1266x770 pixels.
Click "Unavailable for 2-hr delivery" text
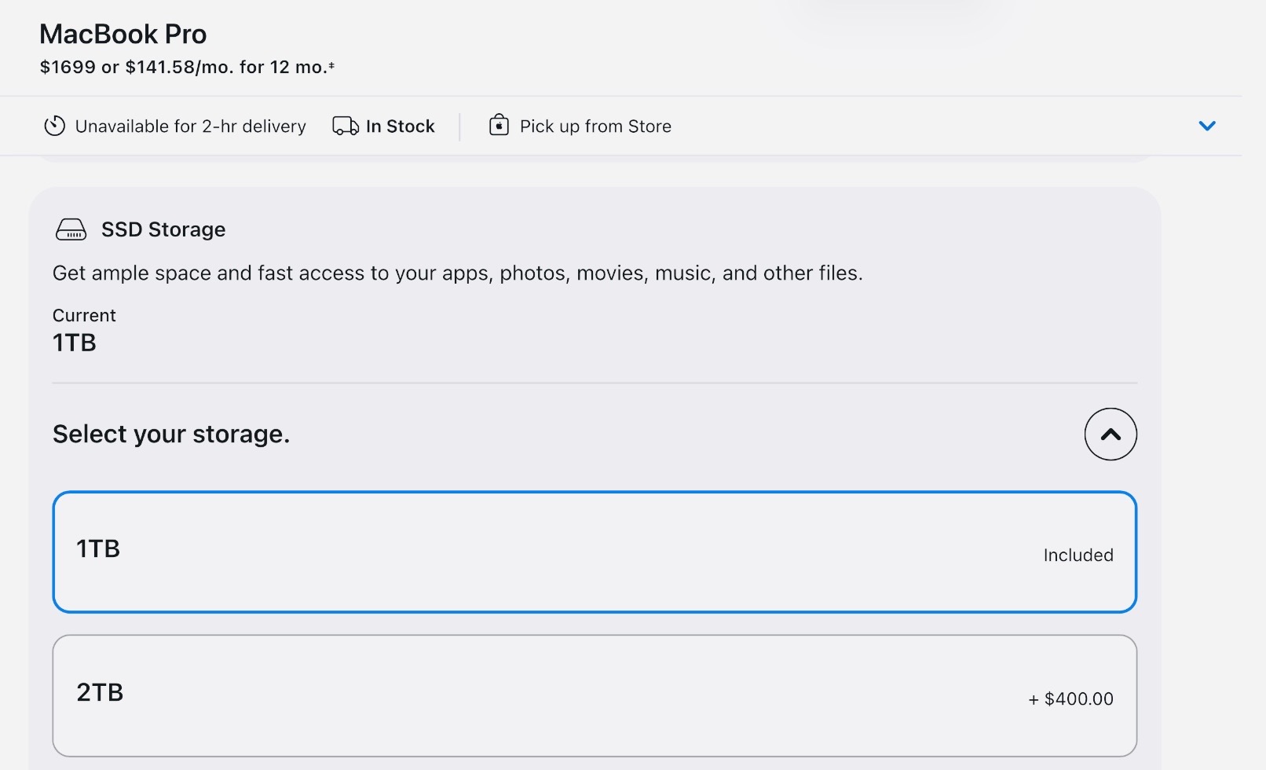click(x=190, y=126)
